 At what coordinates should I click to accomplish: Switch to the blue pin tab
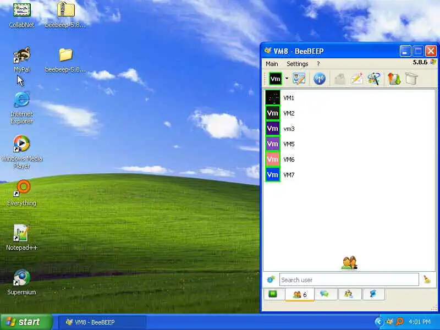[373, 294]
